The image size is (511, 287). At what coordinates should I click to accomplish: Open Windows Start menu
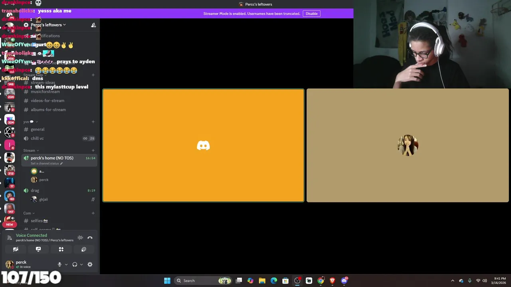pyautogui.click(x=167, y=281)
